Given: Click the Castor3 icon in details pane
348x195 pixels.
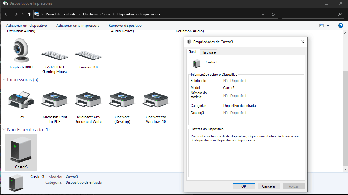Looking at the screenshot, I should pos(16,183).
